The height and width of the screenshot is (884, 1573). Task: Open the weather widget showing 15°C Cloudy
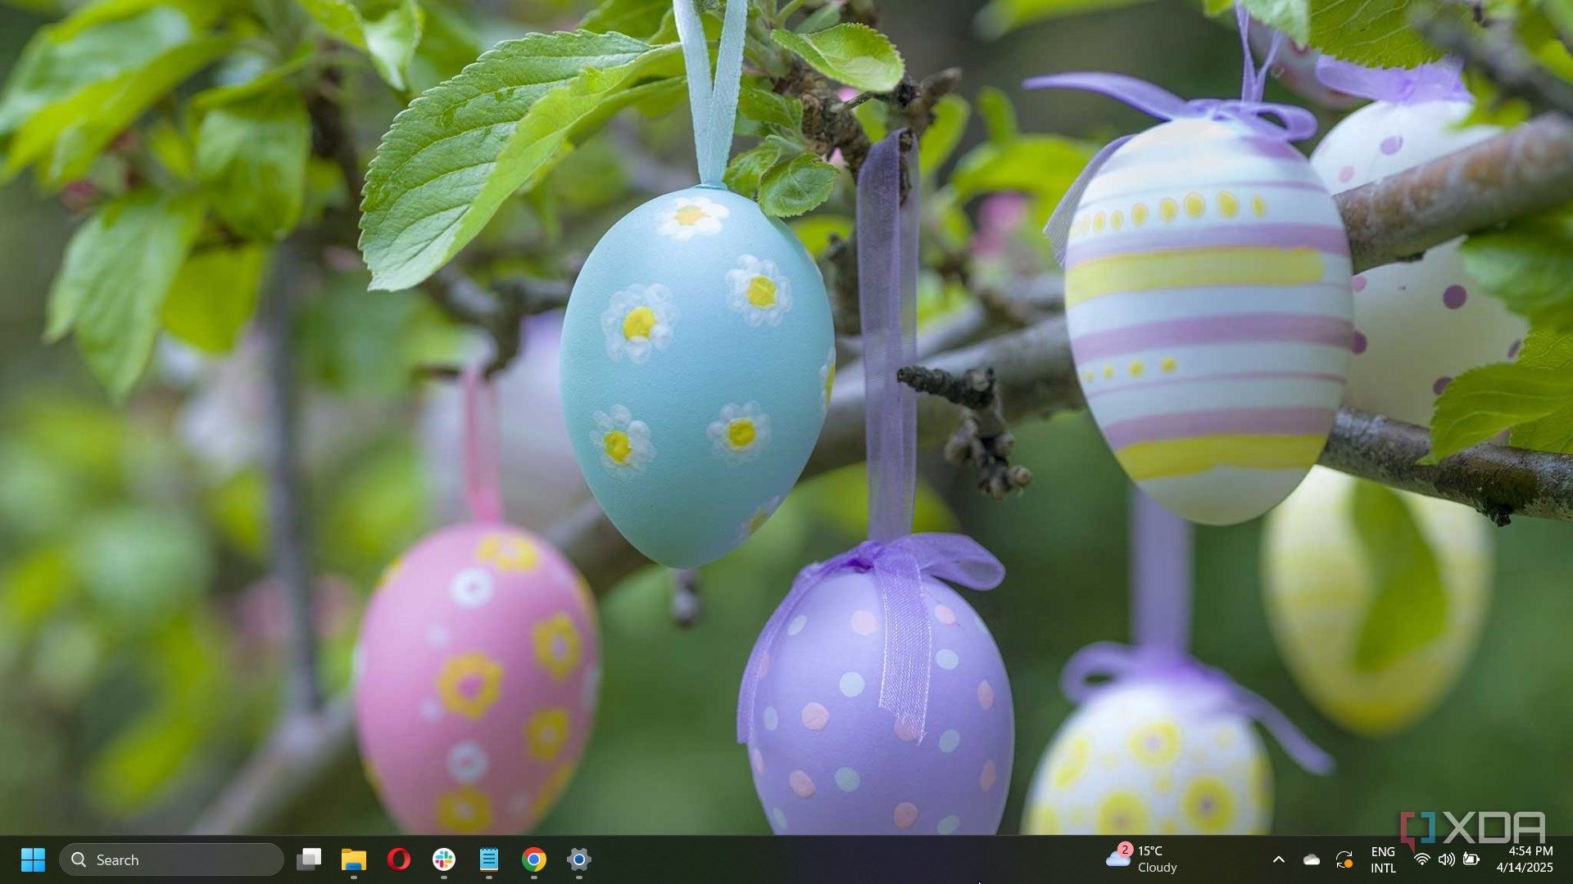point(1142,859)
